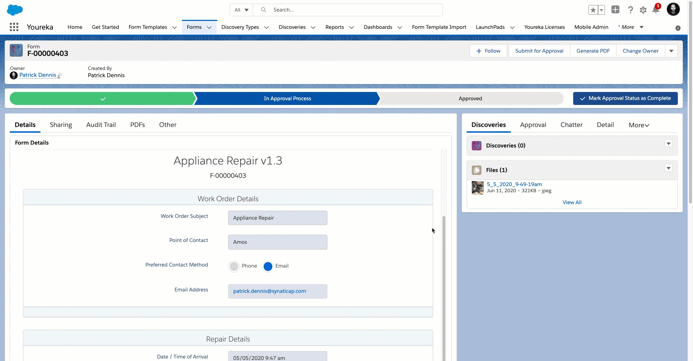Open the favorites list dropdown arrow
The width and height of the screenshot is (693, 361).
coord(601,10)
